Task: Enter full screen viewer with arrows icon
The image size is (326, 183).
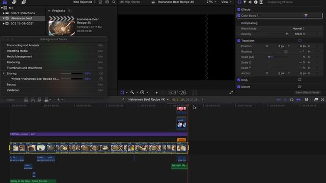Action: point(231,93)
